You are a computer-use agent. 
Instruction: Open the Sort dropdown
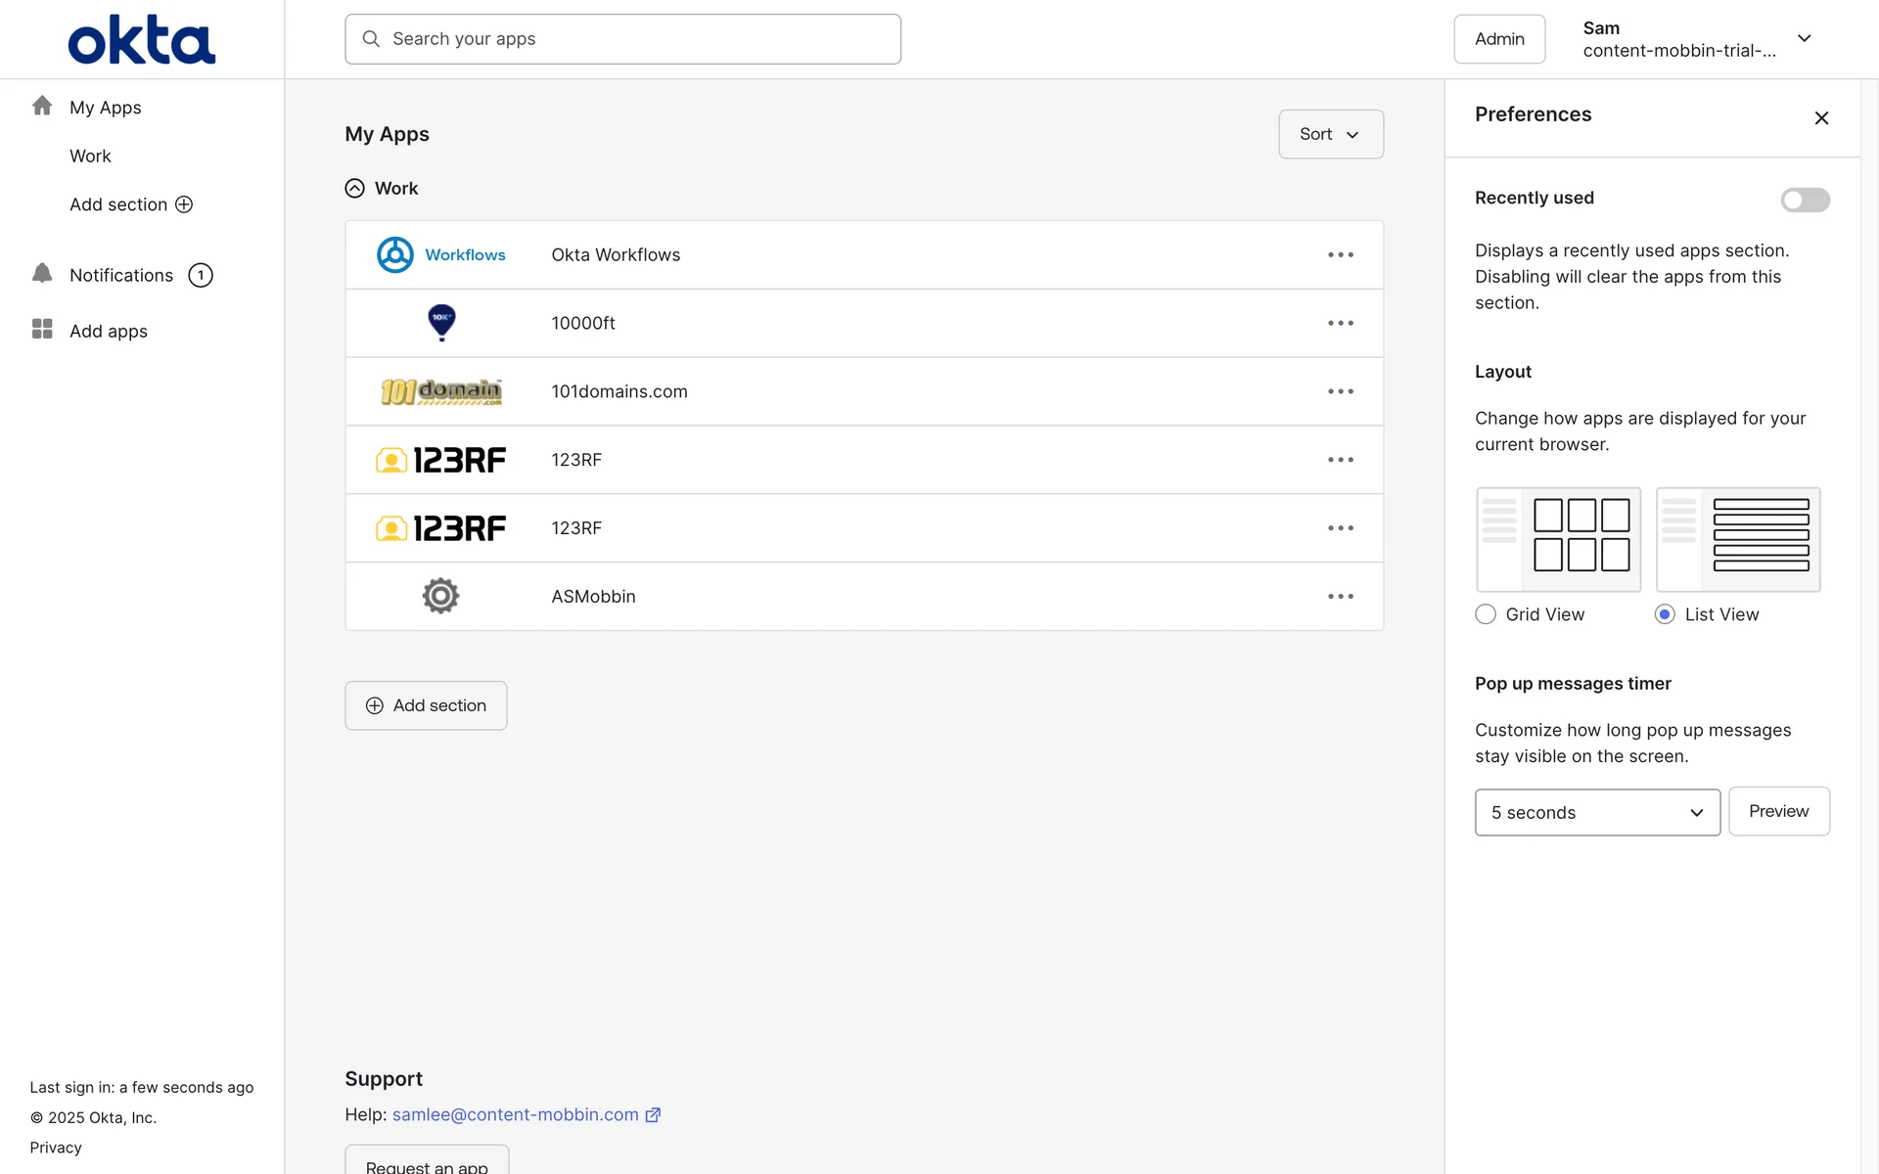pyautogui.click(x=1330, y=134)
